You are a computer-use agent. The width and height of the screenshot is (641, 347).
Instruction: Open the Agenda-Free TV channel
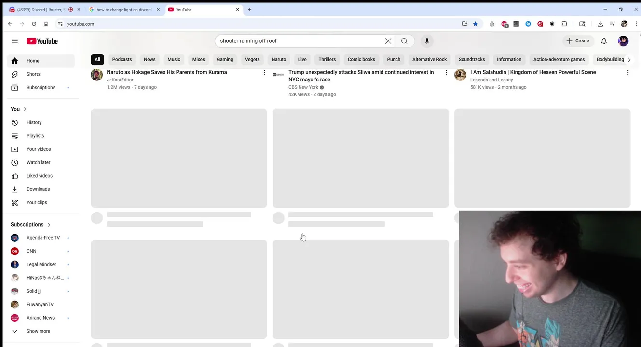point(41,238)
